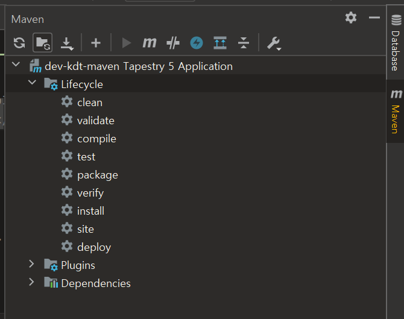This screenshot has height=319, width=404.
Task: Click the m icon on the Maven side tab
Action: pos(396,94)
